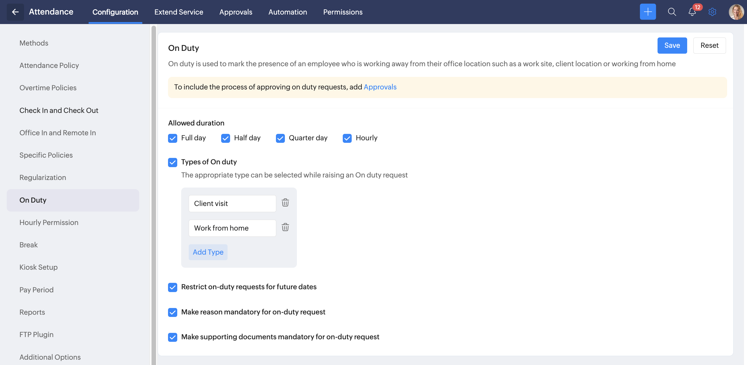This screenshot has height=365, width=747.
Task: Click into the Client visit input field
Action: point(232,203)
